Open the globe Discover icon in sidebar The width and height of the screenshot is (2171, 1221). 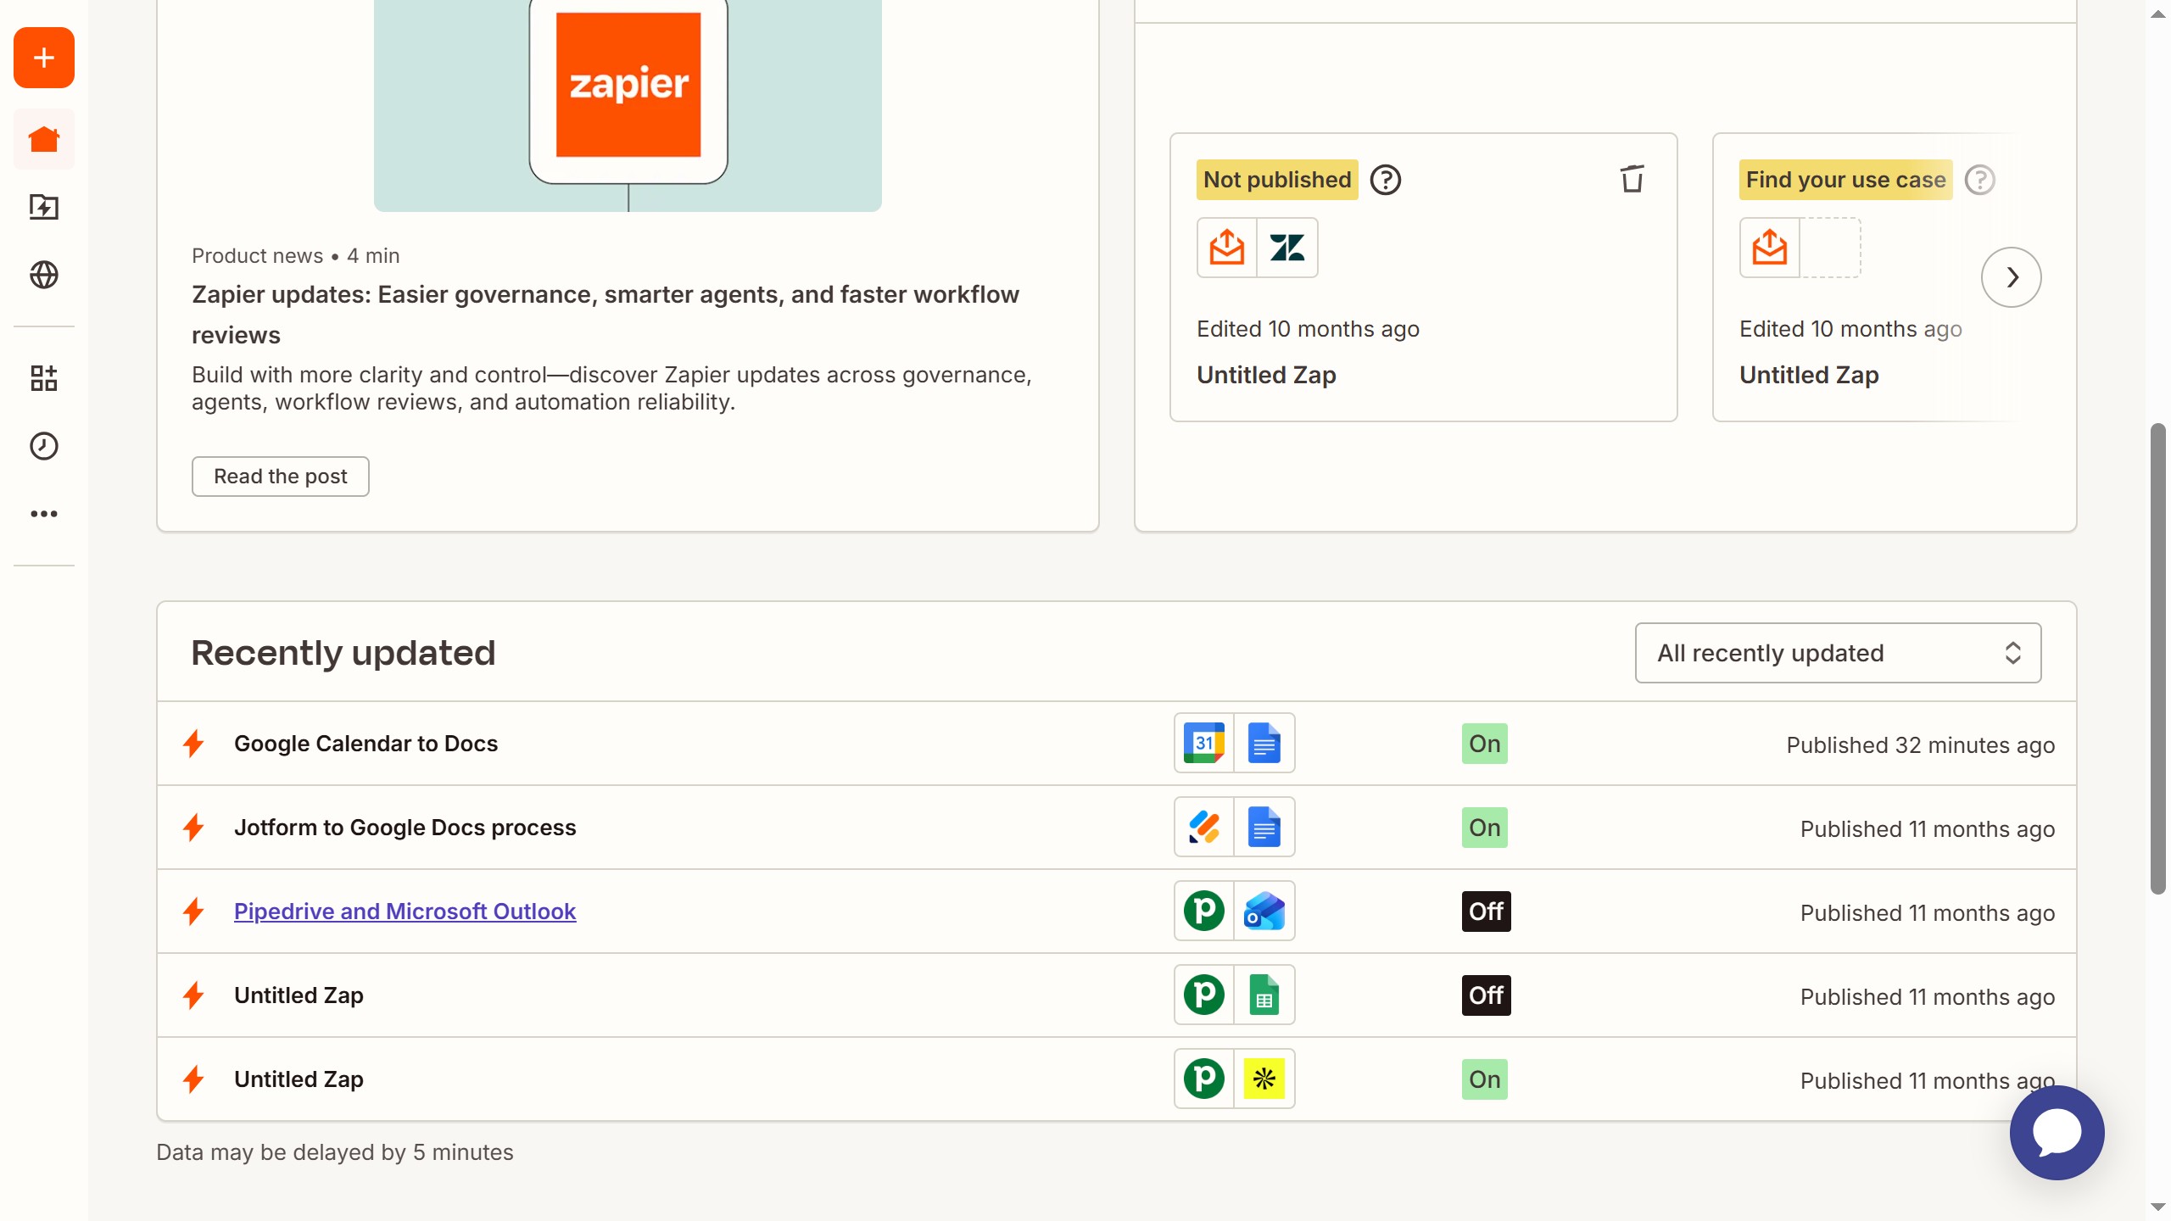click(x=44, y=275)
